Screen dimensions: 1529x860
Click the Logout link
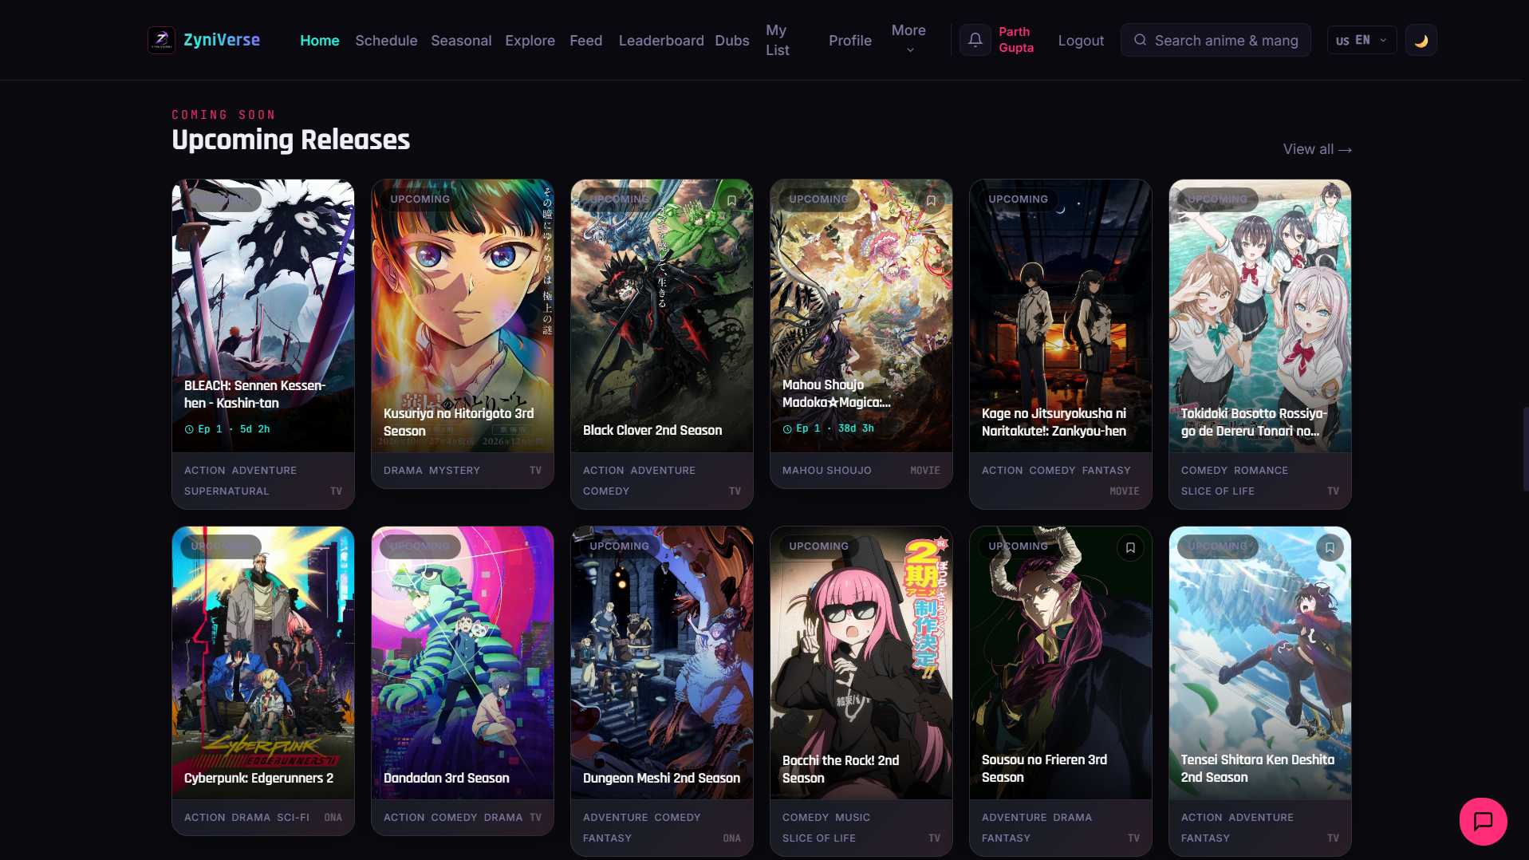coord(1081,41)
